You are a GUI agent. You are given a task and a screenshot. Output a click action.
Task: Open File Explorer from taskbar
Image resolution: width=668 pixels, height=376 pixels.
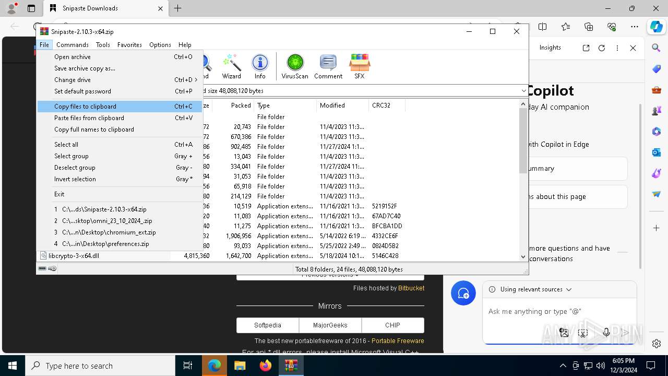tap(240, 366)
